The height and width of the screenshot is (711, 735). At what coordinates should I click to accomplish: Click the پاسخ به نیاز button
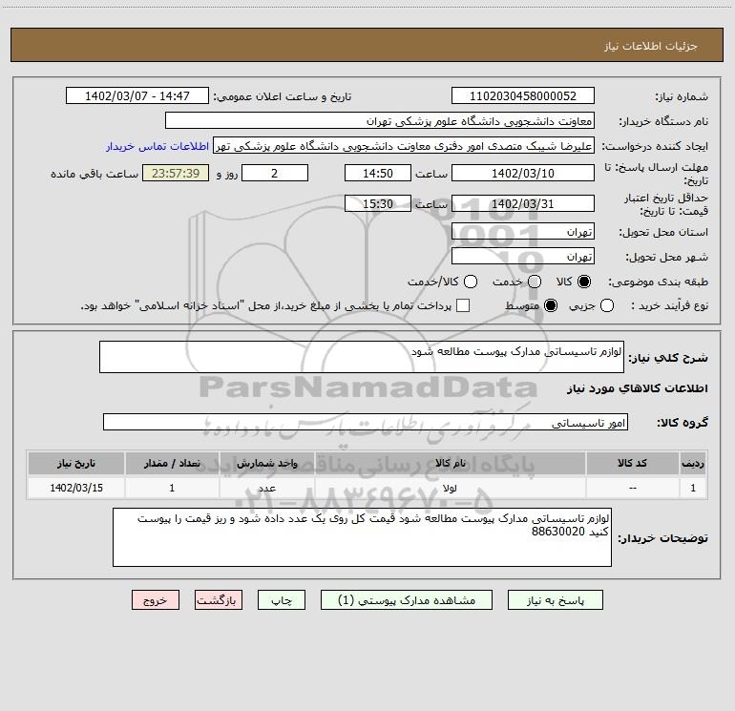coord(555,600)
